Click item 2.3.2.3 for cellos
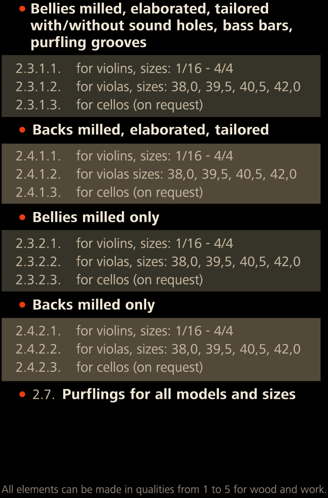328x498 pixels. click(x=109, y=280)
